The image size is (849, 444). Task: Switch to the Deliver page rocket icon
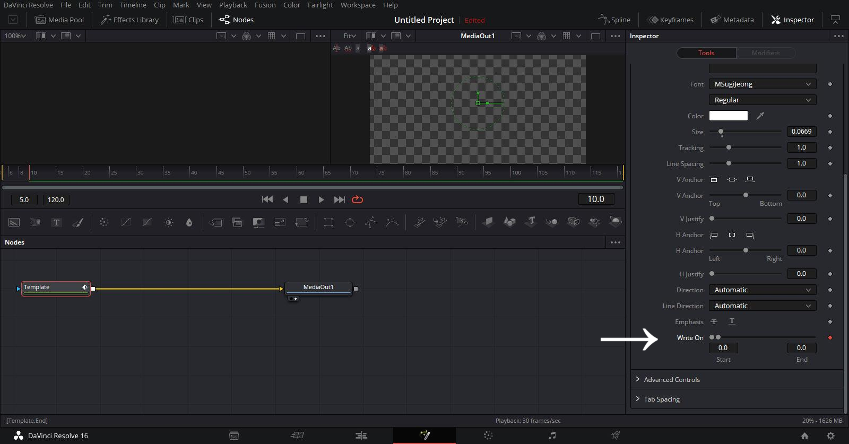coord(616,436)
